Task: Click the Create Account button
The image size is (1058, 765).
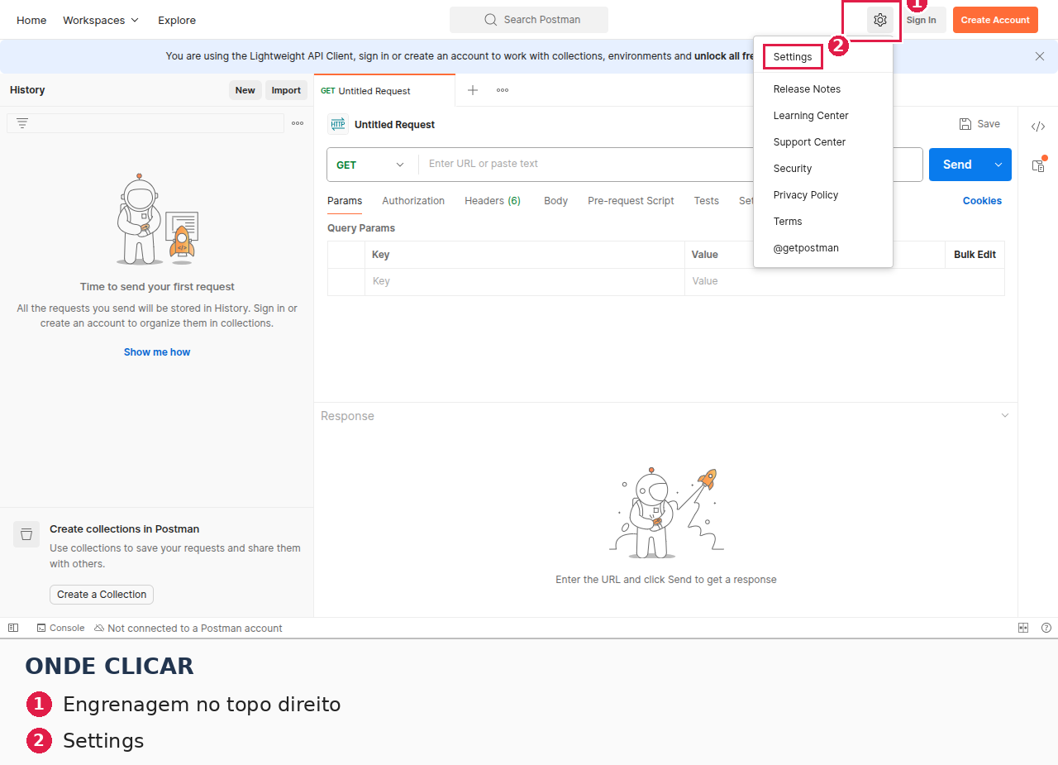Action: click(995, 20)
